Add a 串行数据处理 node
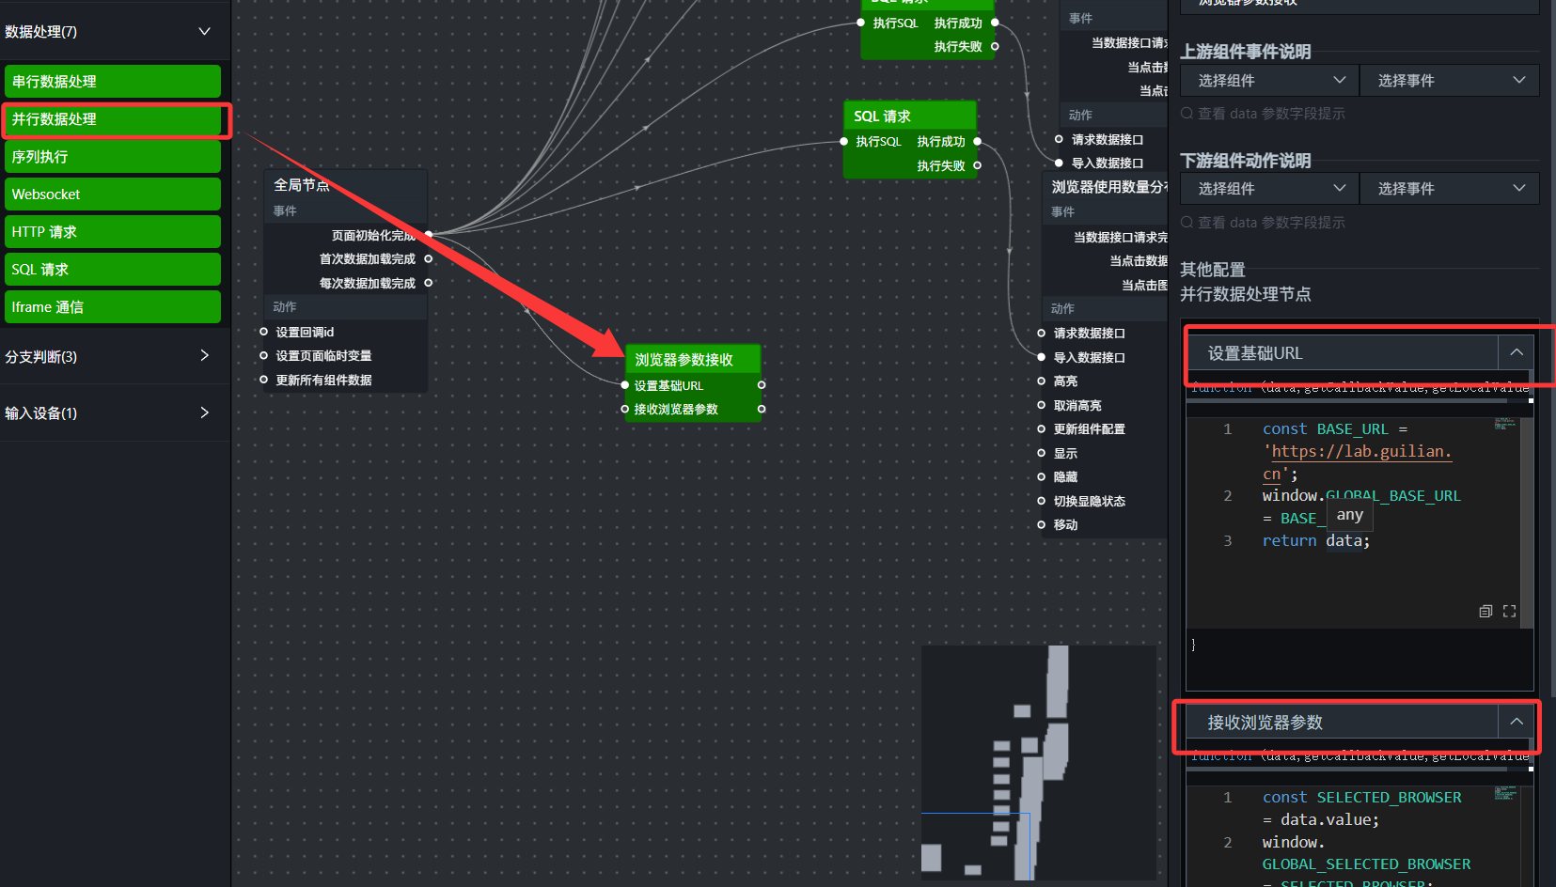Image resolution: width=1556 pixels, height=887 pixels. tap(113, 82)
